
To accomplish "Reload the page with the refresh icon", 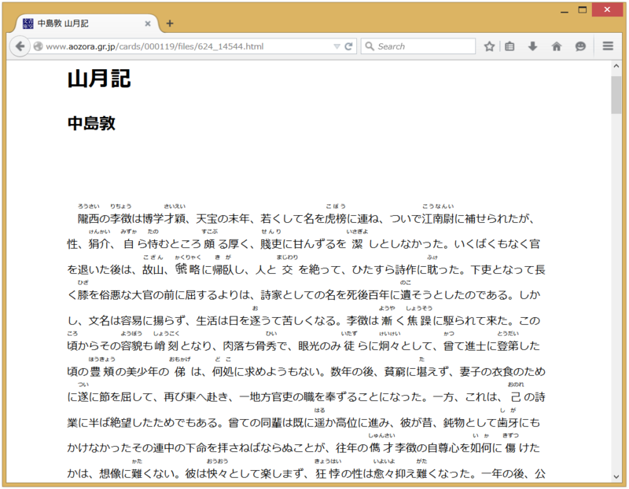I will click(x=348, y=46).
